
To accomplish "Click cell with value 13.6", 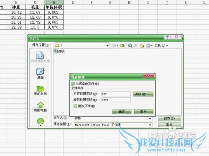I will [35, 27].
